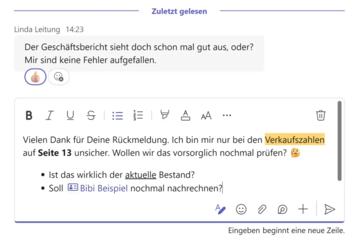357x241 pixels.
Task: Attach a file with paperclip icon
Action: (x=262, y=209)
